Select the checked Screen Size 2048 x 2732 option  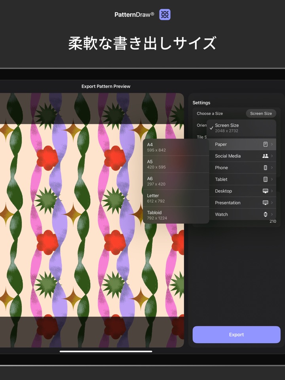(241, 128)
